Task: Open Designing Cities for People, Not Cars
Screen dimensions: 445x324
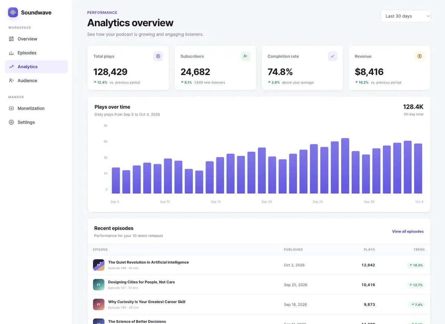Action: pos(141,282)
